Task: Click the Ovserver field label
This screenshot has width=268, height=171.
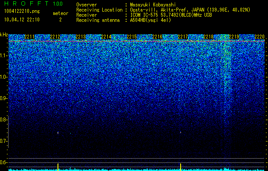Action: [86, 5]
